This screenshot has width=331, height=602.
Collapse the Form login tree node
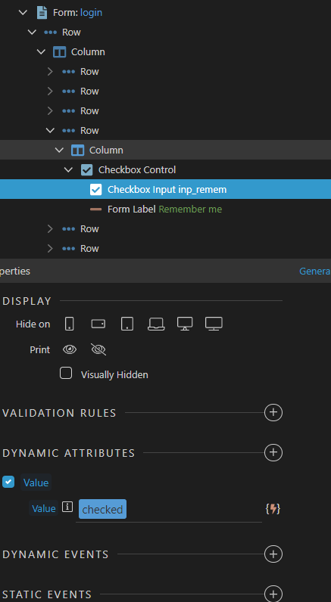23,13
